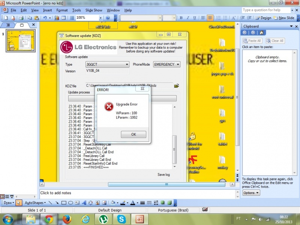Image resolution: width=300 pixels, height=225 pixels.
Task: Select the Oval drawing tool
Action: (70, 202)
